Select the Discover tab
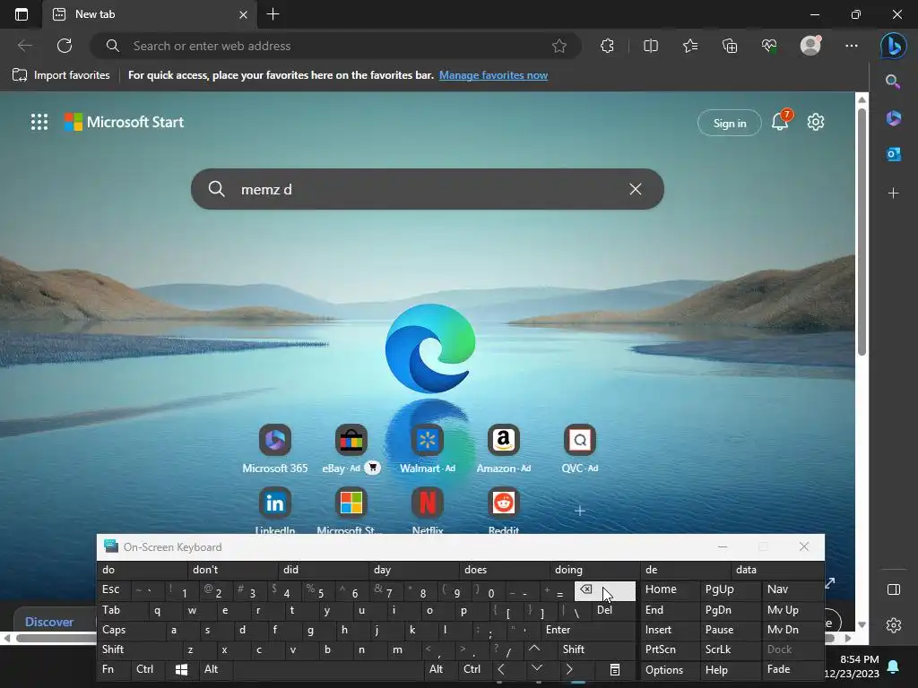 click(x=49, y=622)
